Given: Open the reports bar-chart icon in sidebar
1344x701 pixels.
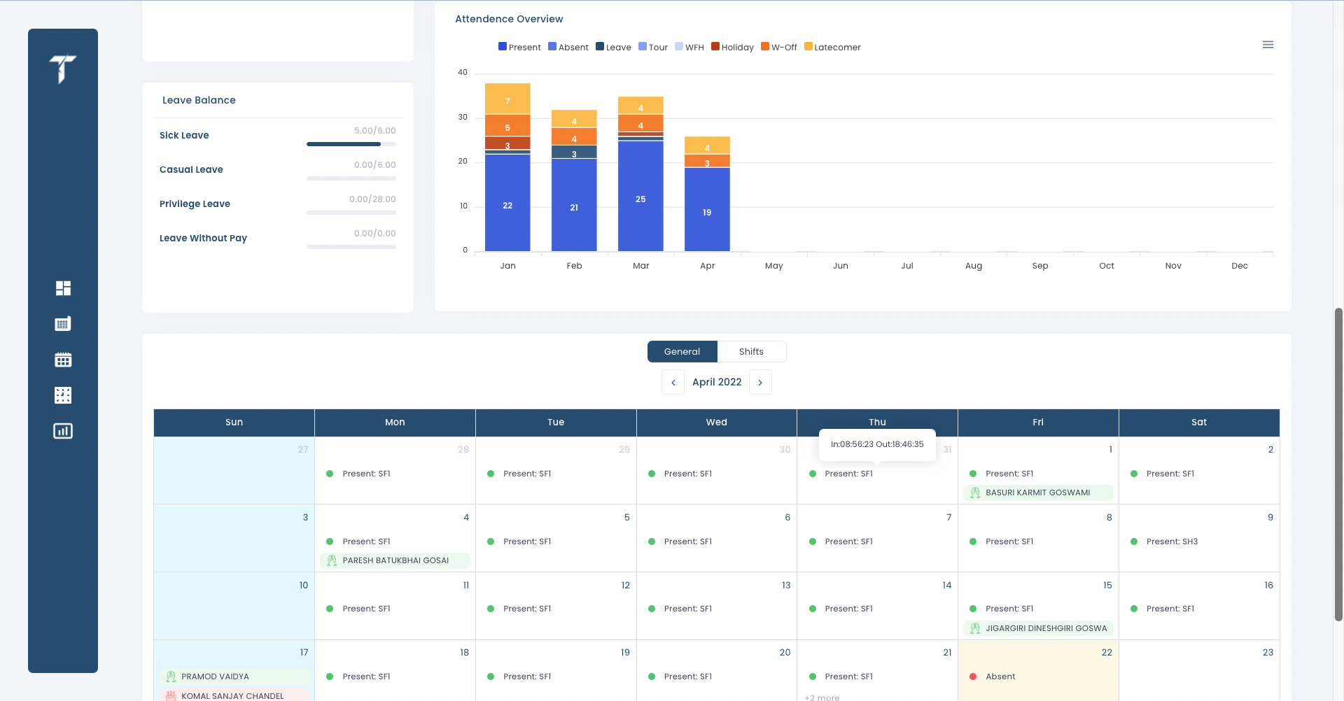Looking at the screenshot, I should (x=63, y=430).
